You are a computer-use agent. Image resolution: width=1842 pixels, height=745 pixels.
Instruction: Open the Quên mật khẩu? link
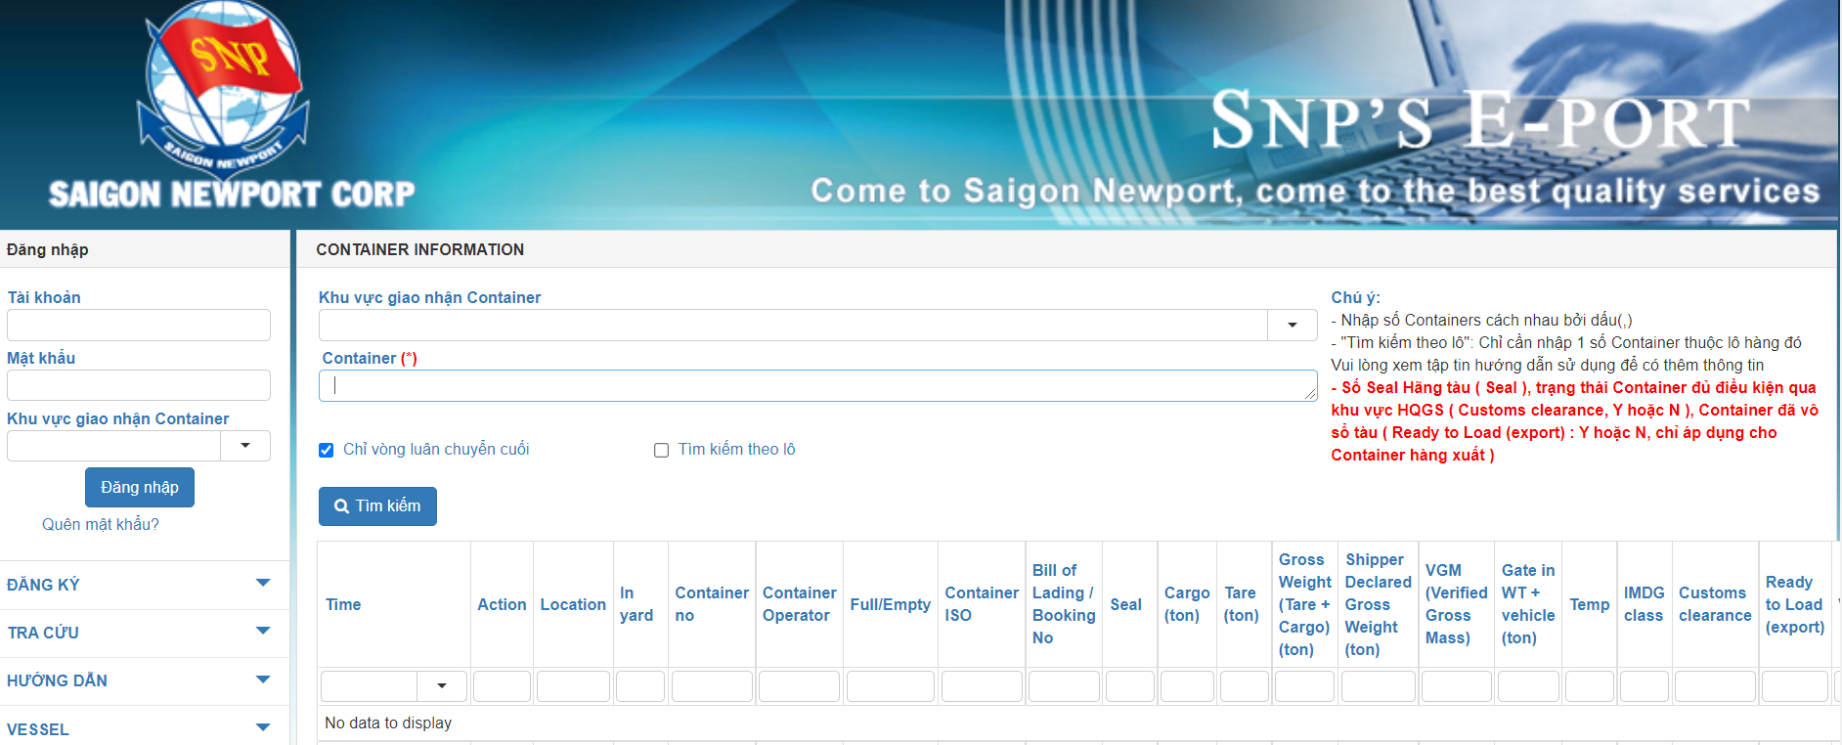click(101, 524)
